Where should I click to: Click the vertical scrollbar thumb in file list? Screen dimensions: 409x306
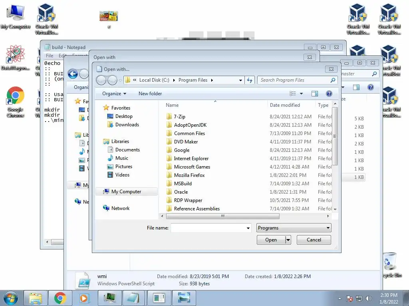coord(335,136)
